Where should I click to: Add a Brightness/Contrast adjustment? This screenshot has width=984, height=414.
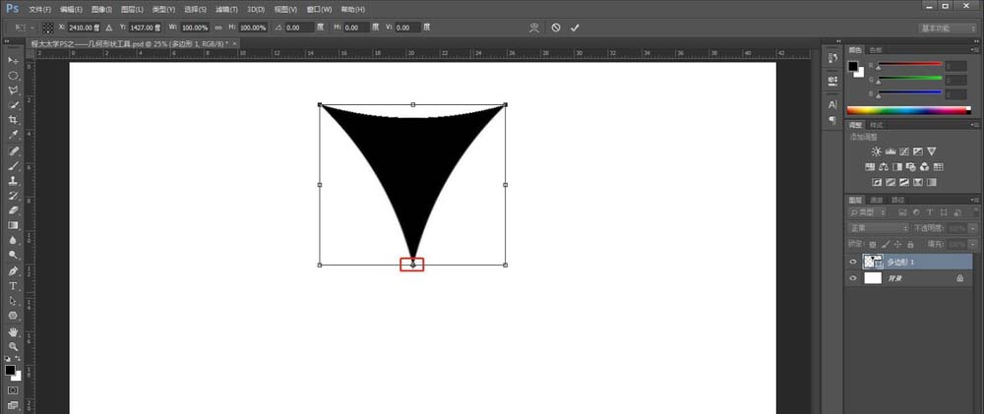[876, 151]
